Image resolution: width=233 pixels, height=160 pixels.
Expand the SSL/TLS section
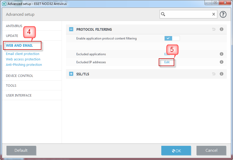coord(71,74)
